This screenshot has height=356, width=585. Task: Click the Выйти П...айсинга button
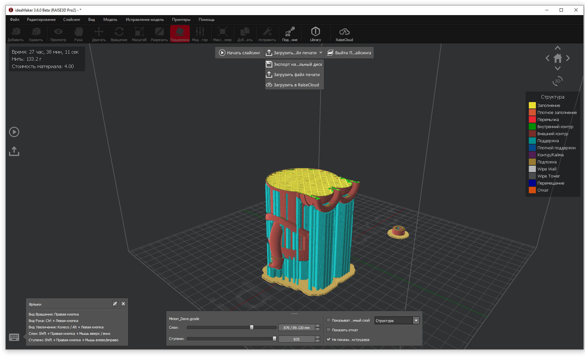click(x=349, y=53)
